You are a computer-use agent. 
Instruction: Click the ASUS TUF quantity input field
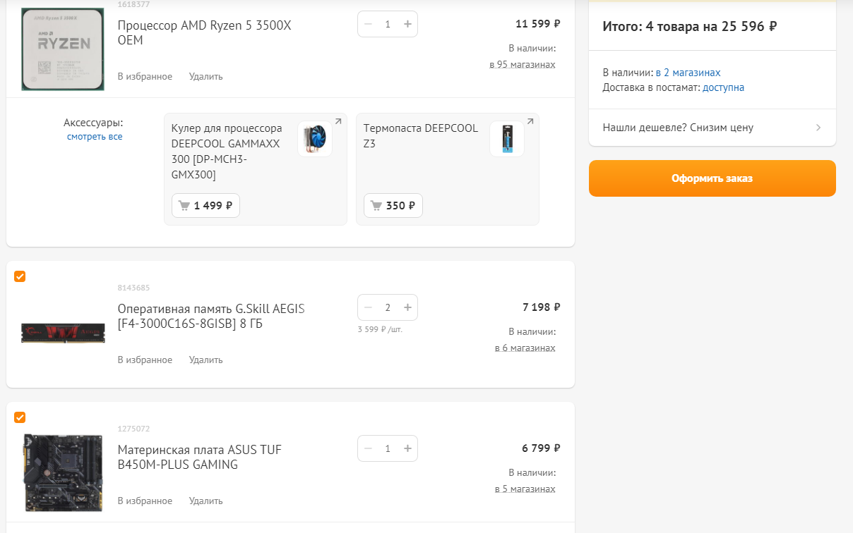tap(388, 448)
